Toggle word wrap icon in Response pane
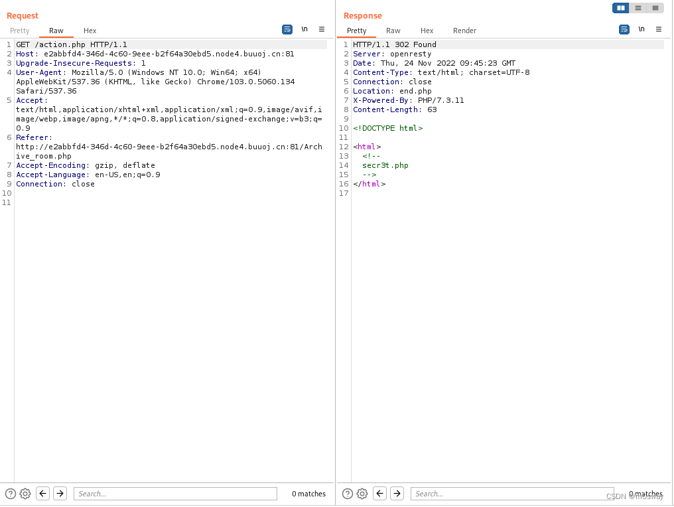 pyautogui.click(x=624, y=29)
